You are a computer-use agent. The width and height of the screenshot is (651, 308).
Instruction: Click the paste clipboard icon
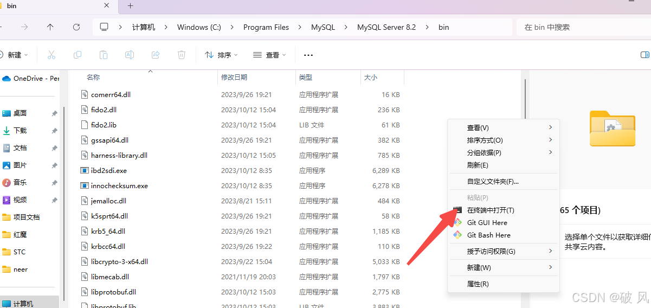104,55
